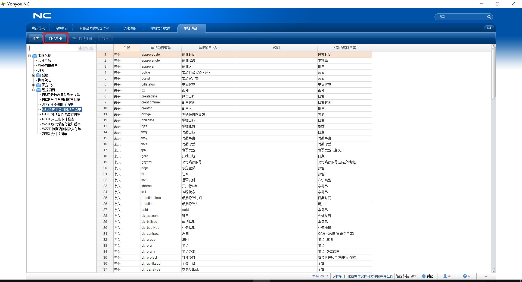
Task: Select WZZF 物资采购付款支付单 in tree
Action: [x=61, y=129]
